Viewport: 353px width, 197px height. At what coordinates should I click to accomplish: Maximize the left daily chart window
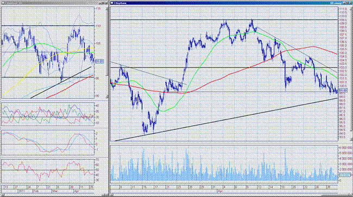(103, 3)
